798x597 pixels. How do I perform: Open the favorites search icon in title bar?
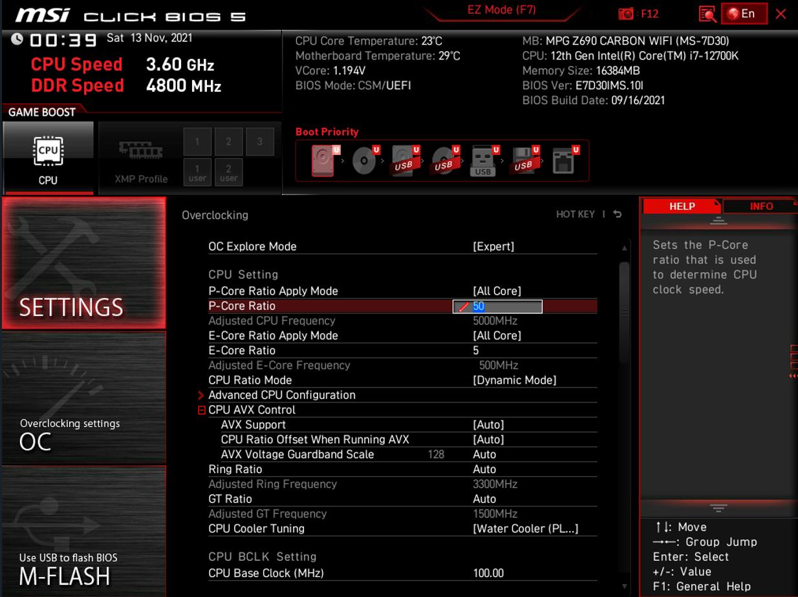tap(707, 14)
